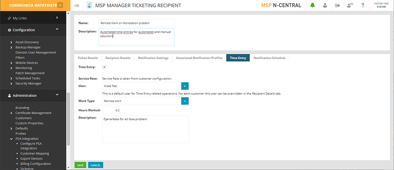Screen dimensions: 394x170
Task: Click the Cancel button
Action: click(95, 165)
